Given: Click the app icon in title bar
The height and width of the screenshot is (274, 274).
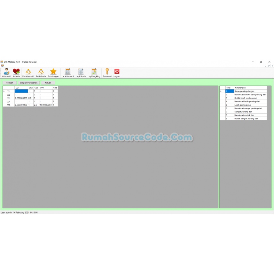Looking at the screenshot, I should [x=2, y=62].
